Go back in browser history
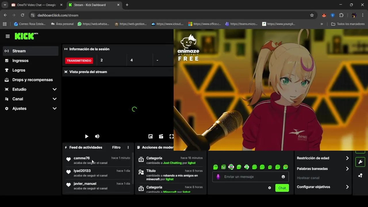Image resolution: width=368 pixels, height=207 pixels. (x=5, y=15)
